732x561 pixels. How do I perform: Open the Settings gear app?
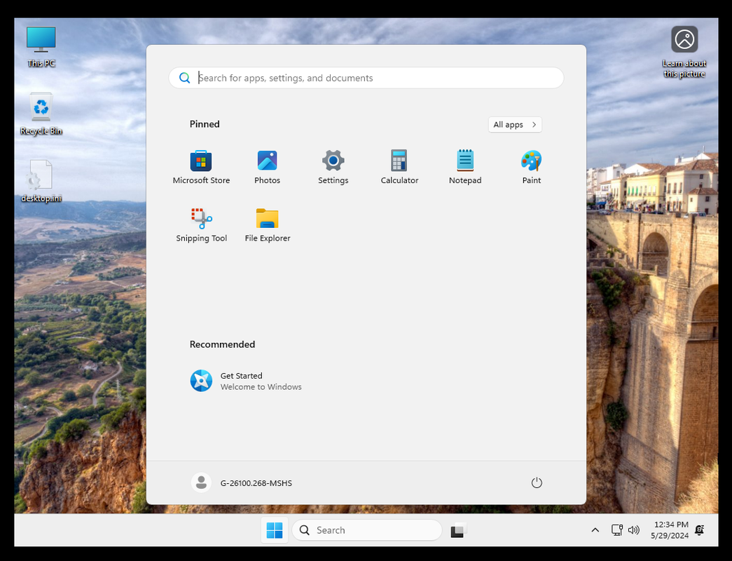(x=333, y=167)
